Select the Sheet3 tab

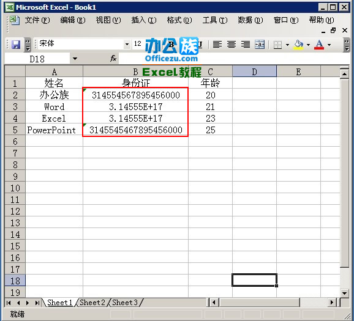click(125, 302)
